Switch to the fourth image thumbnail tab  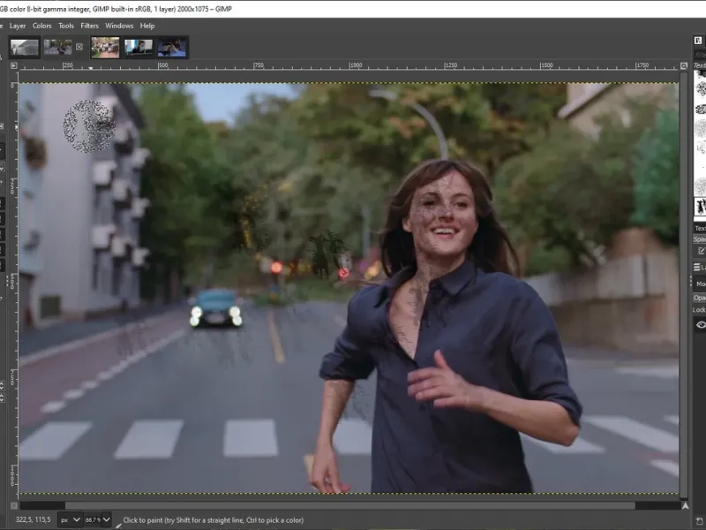point(139,47)
